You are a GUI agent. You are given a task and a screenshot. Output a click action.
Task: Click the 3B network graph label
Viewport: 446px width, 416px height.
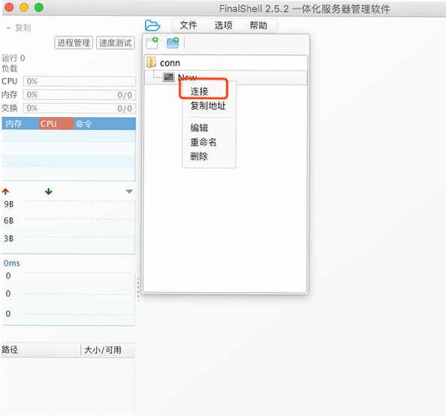coord(9,239)
